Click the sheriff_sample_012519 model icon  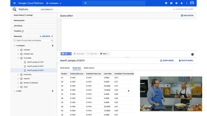pyautogui.click(x=25, y=66)
